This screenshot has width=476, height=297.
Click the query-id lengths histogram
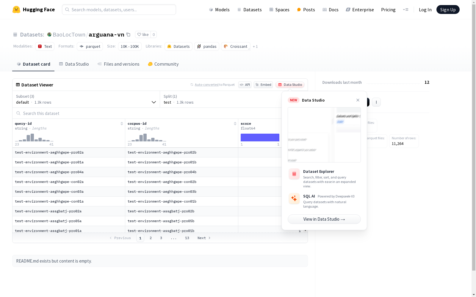pos(34,138)
